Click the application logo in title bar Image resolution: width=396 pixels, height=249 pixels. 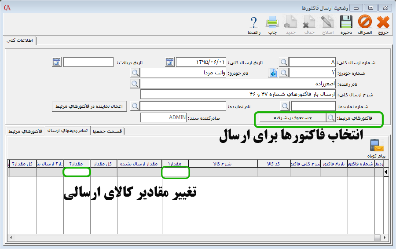click(7, 8)
